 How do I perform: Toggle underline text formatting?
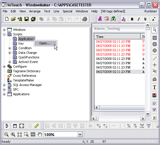click(145, 19)
